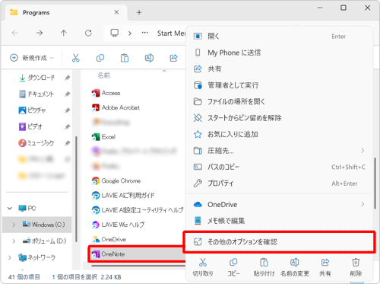The height and width of the screenshot is (284, 380).
Task: Expand ボリューム (D:) drive node
Action: (14, 241)
